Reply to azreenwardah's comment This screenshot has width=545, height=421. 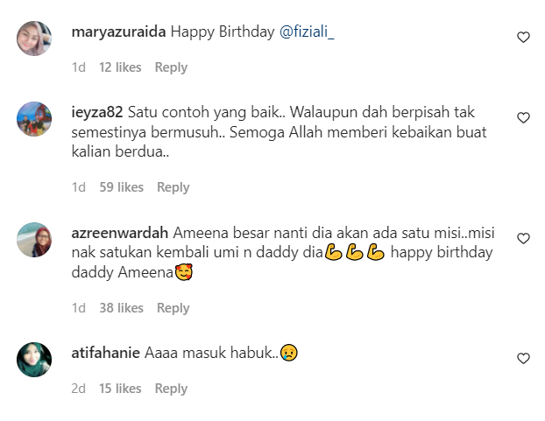[173, 308]
